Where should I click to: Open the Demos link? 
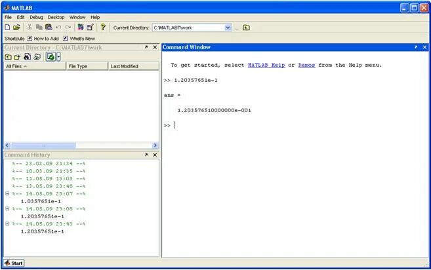coord(306,65)
